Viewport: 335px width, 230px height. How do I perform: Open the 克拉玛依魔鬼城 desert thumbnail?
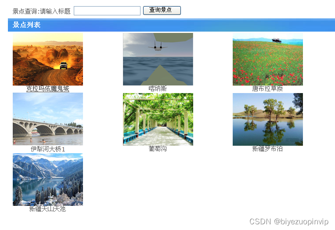pos(48,59)
